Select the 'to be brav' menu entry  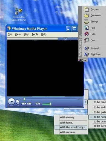point(97,121)
